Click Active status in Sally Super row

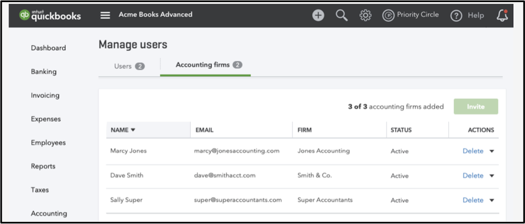tap(399, 201)
